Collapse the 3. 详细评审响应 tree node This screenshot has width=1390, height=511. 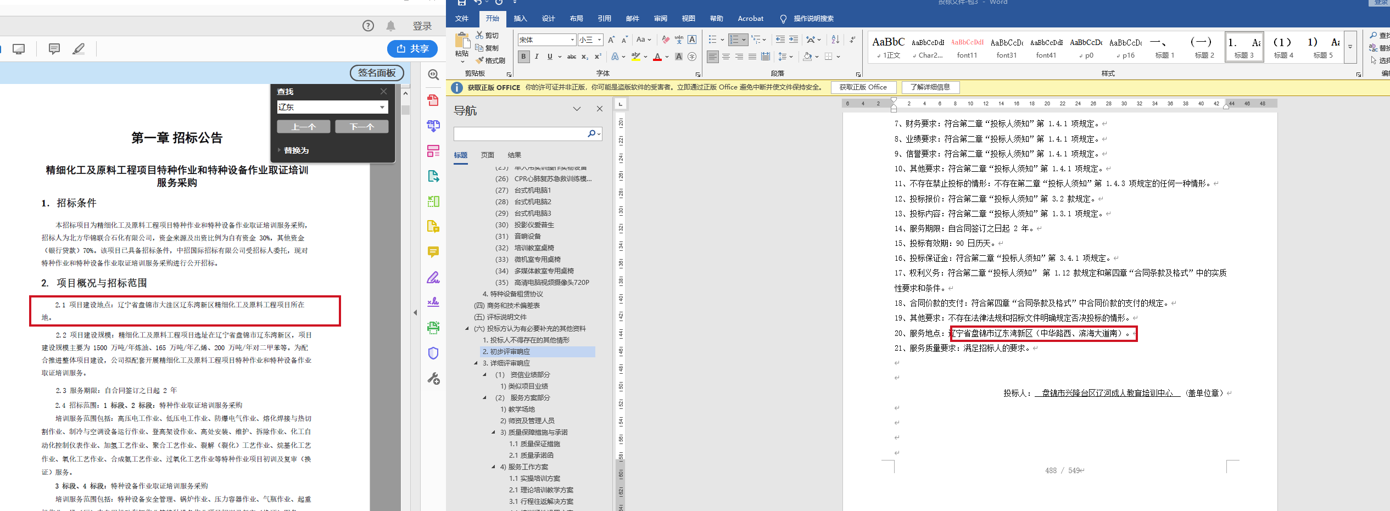pyautogui.click(x=476, y=363)
